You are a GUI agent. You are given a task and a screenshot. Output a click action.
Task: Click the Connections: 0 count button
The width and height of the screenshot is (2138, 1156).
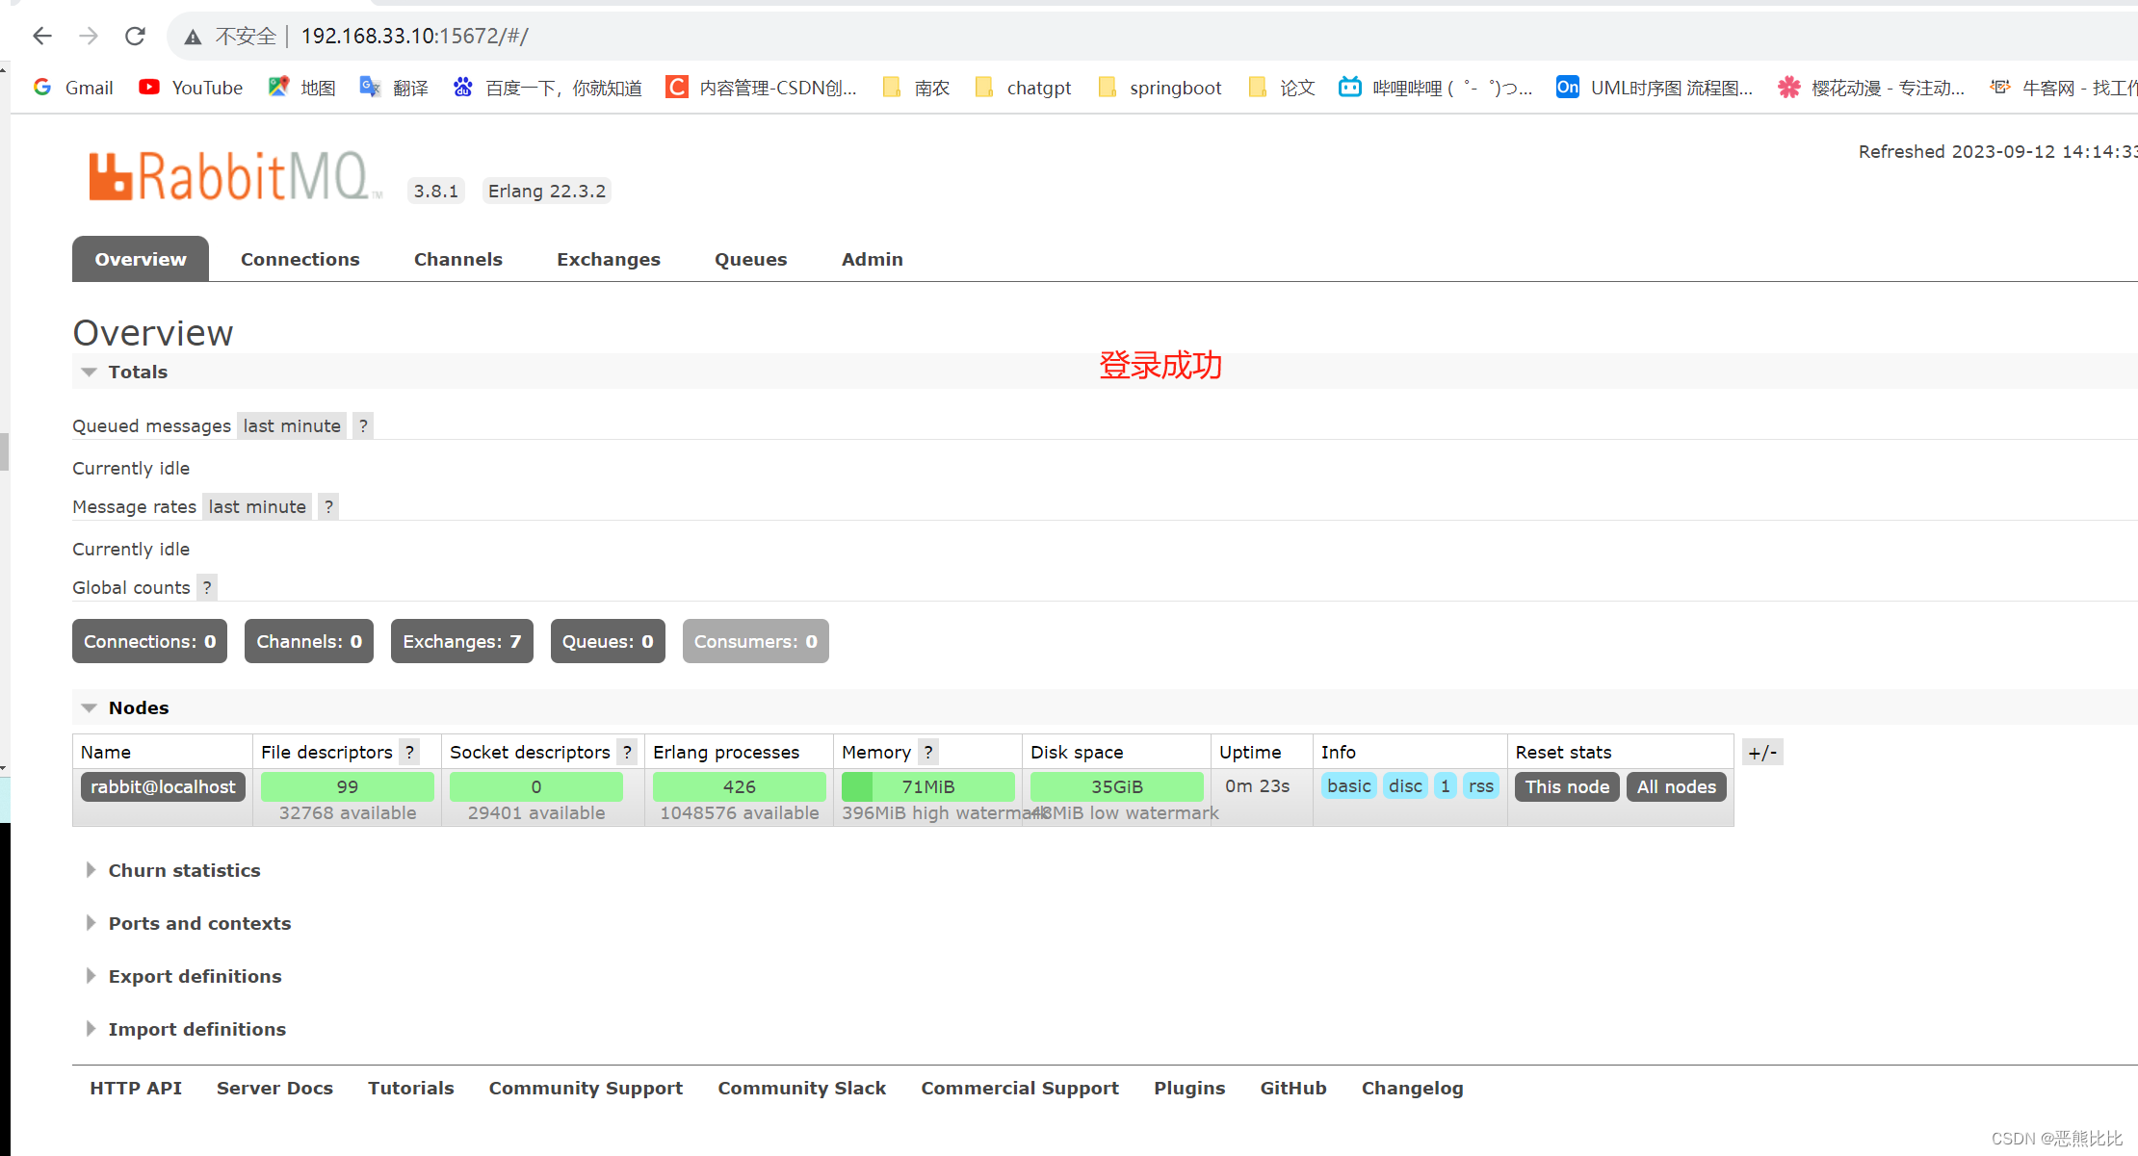149,641
